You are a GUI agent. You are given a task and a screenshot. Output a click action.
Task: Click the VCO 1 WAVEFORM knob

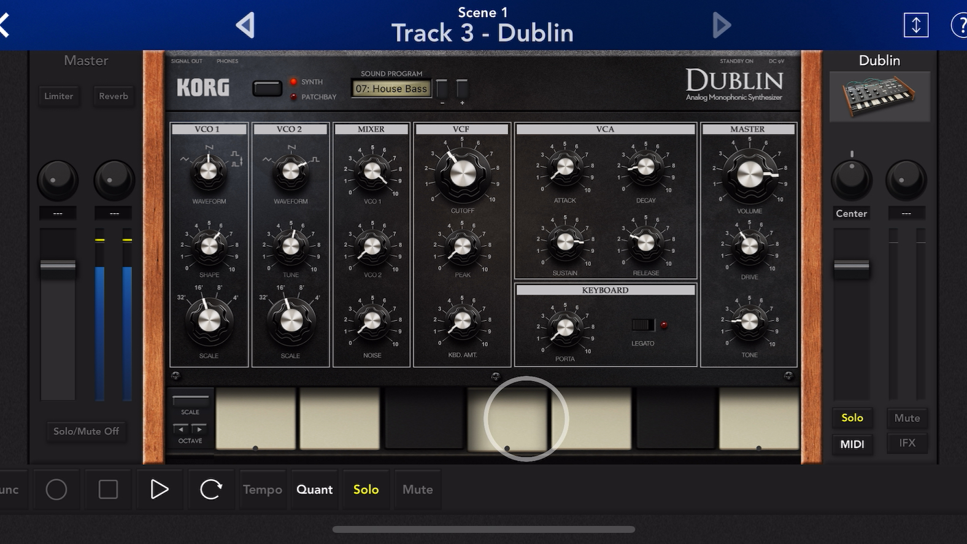209,171
